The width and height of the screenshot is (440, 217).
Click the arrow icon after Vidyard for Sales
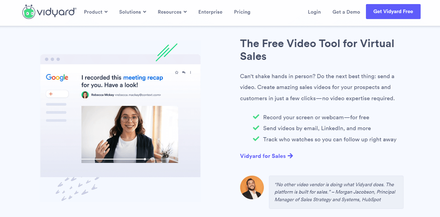point(290,156)
